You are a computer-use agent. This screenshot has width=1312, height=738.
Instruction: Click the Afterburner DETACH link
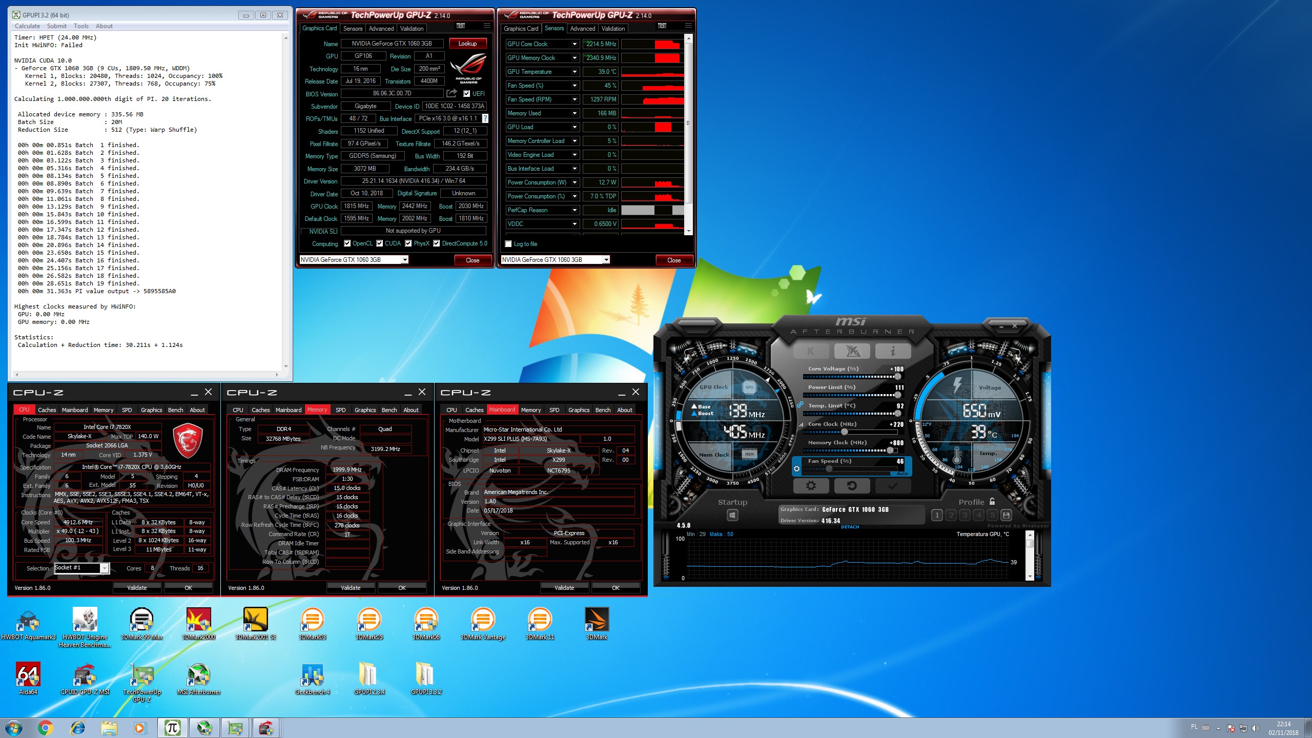coord(850,527)
